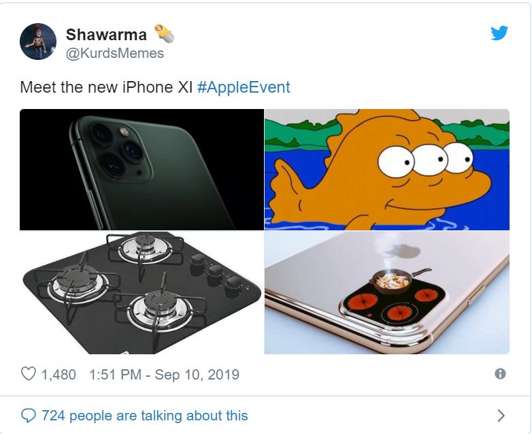Open the gas stove cooktop image

(x=142, y=292)
